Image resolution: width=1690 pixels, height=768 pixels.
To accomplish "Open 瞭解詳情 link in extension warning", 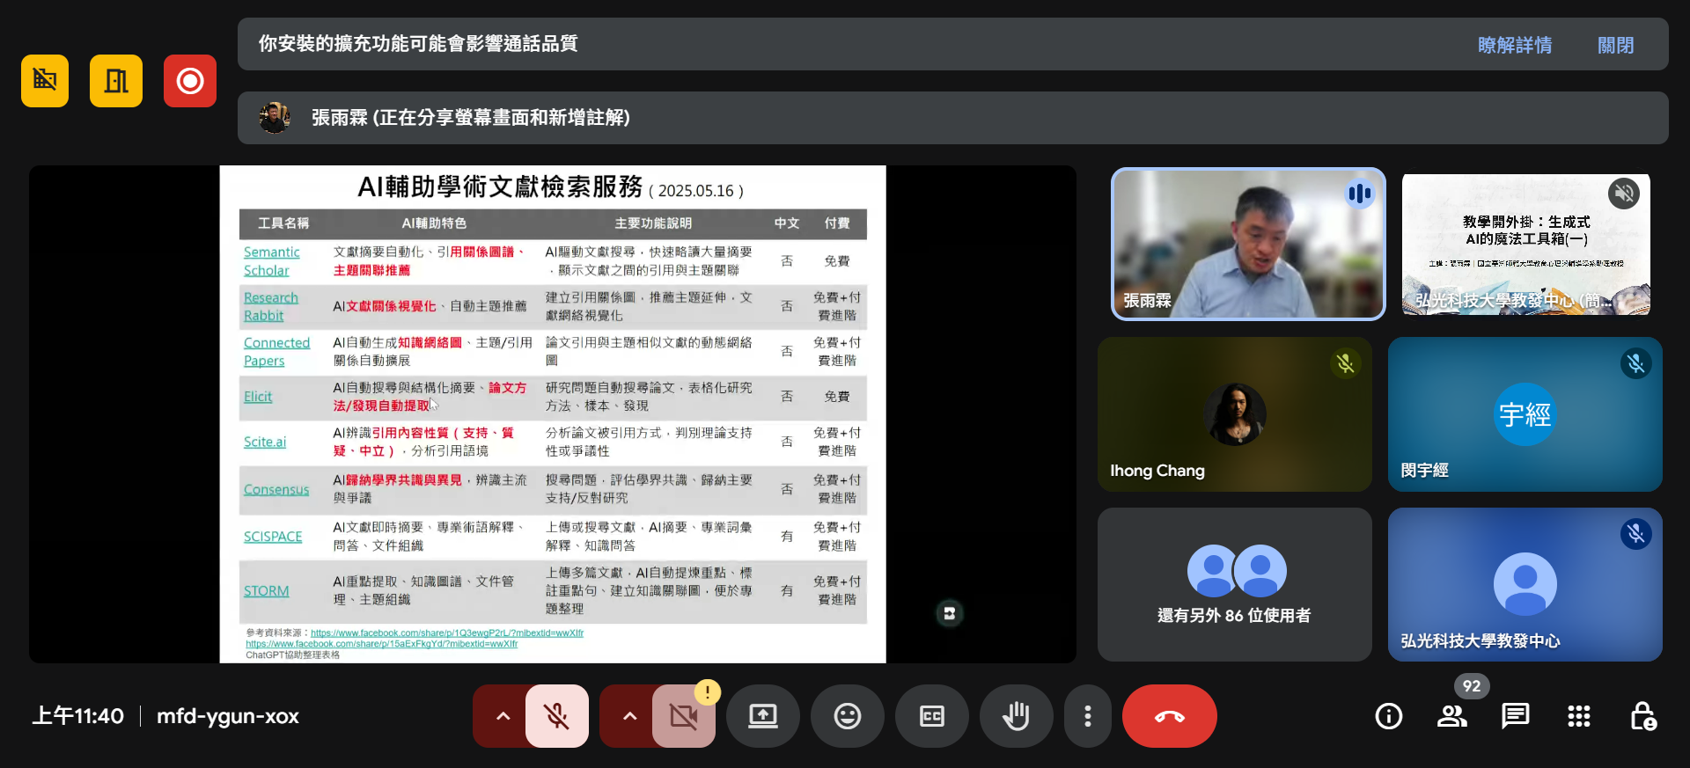I will (x=1515, y=45).
